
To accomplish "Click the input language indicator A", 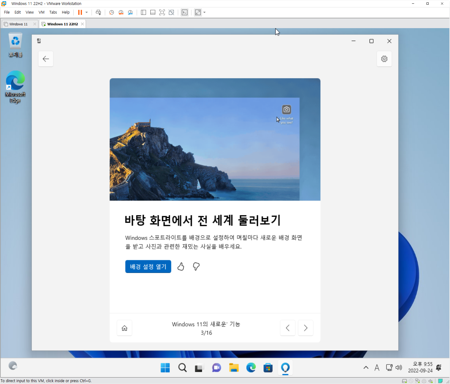I will click(377, 368).
